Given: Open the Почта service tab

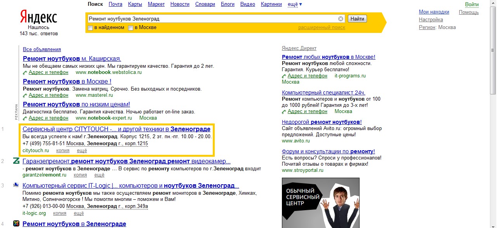Looking at the screenshot, I should pos(115,4).
